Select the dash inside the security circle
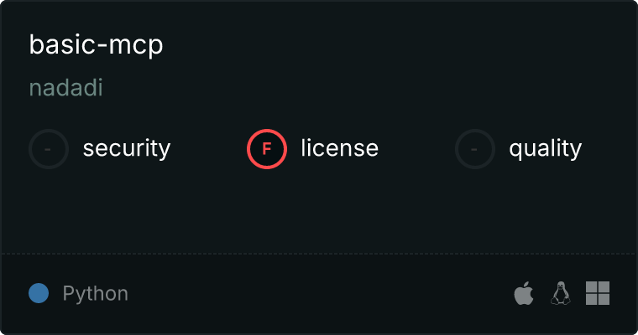The height and width of the screenshot is (335, 638). pos(48,149)
